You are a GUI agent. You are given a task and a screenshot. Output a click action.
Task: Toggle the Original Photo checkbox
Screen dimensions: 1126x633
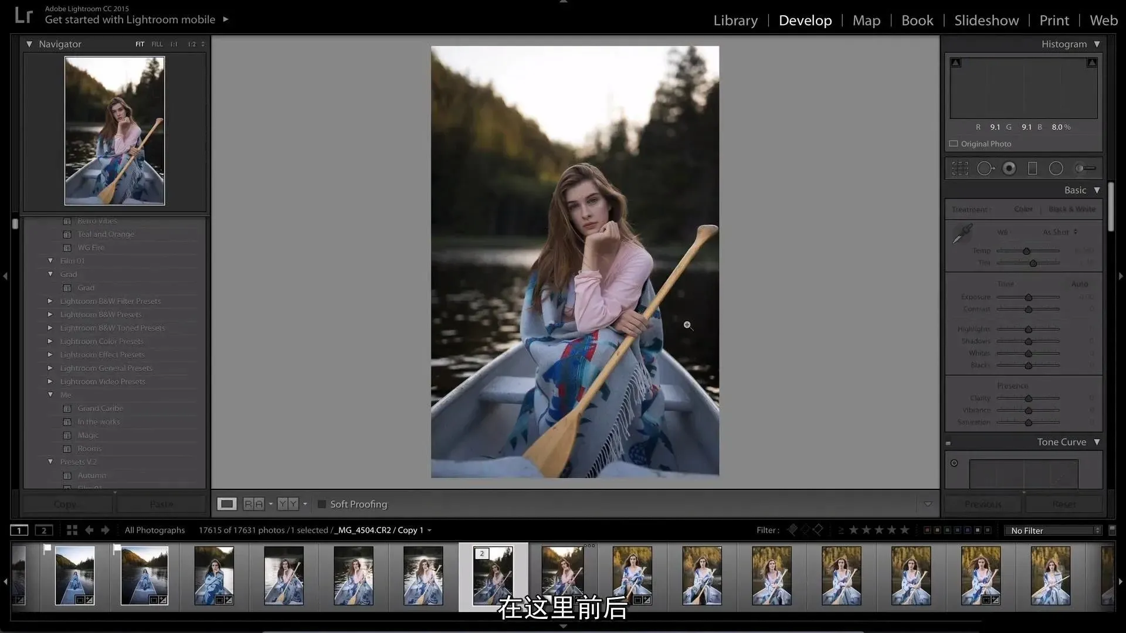click(954, 144)
